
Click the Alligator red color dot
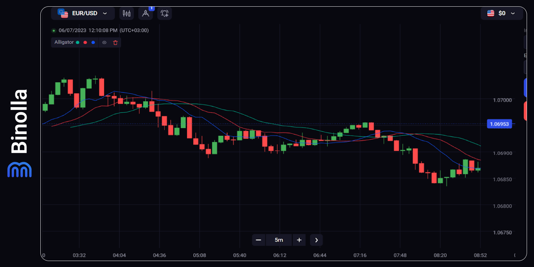85,42
